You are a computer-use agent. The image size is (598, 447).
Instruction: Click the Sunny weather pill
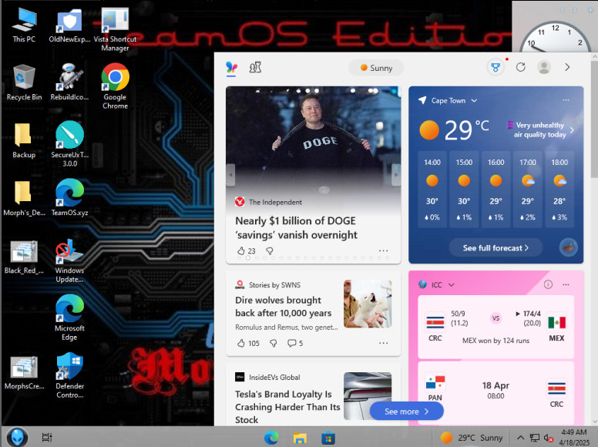(376, 68)
